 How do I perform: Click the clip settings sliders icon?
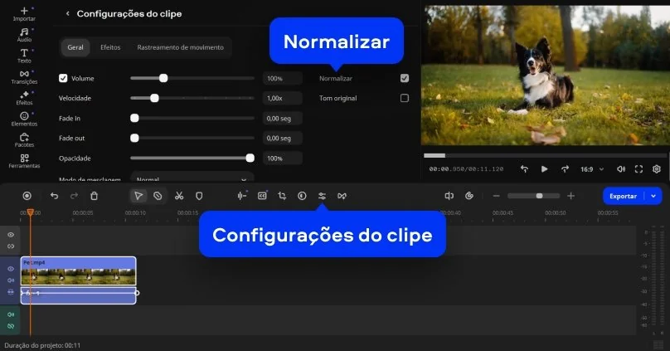[322, 196]
